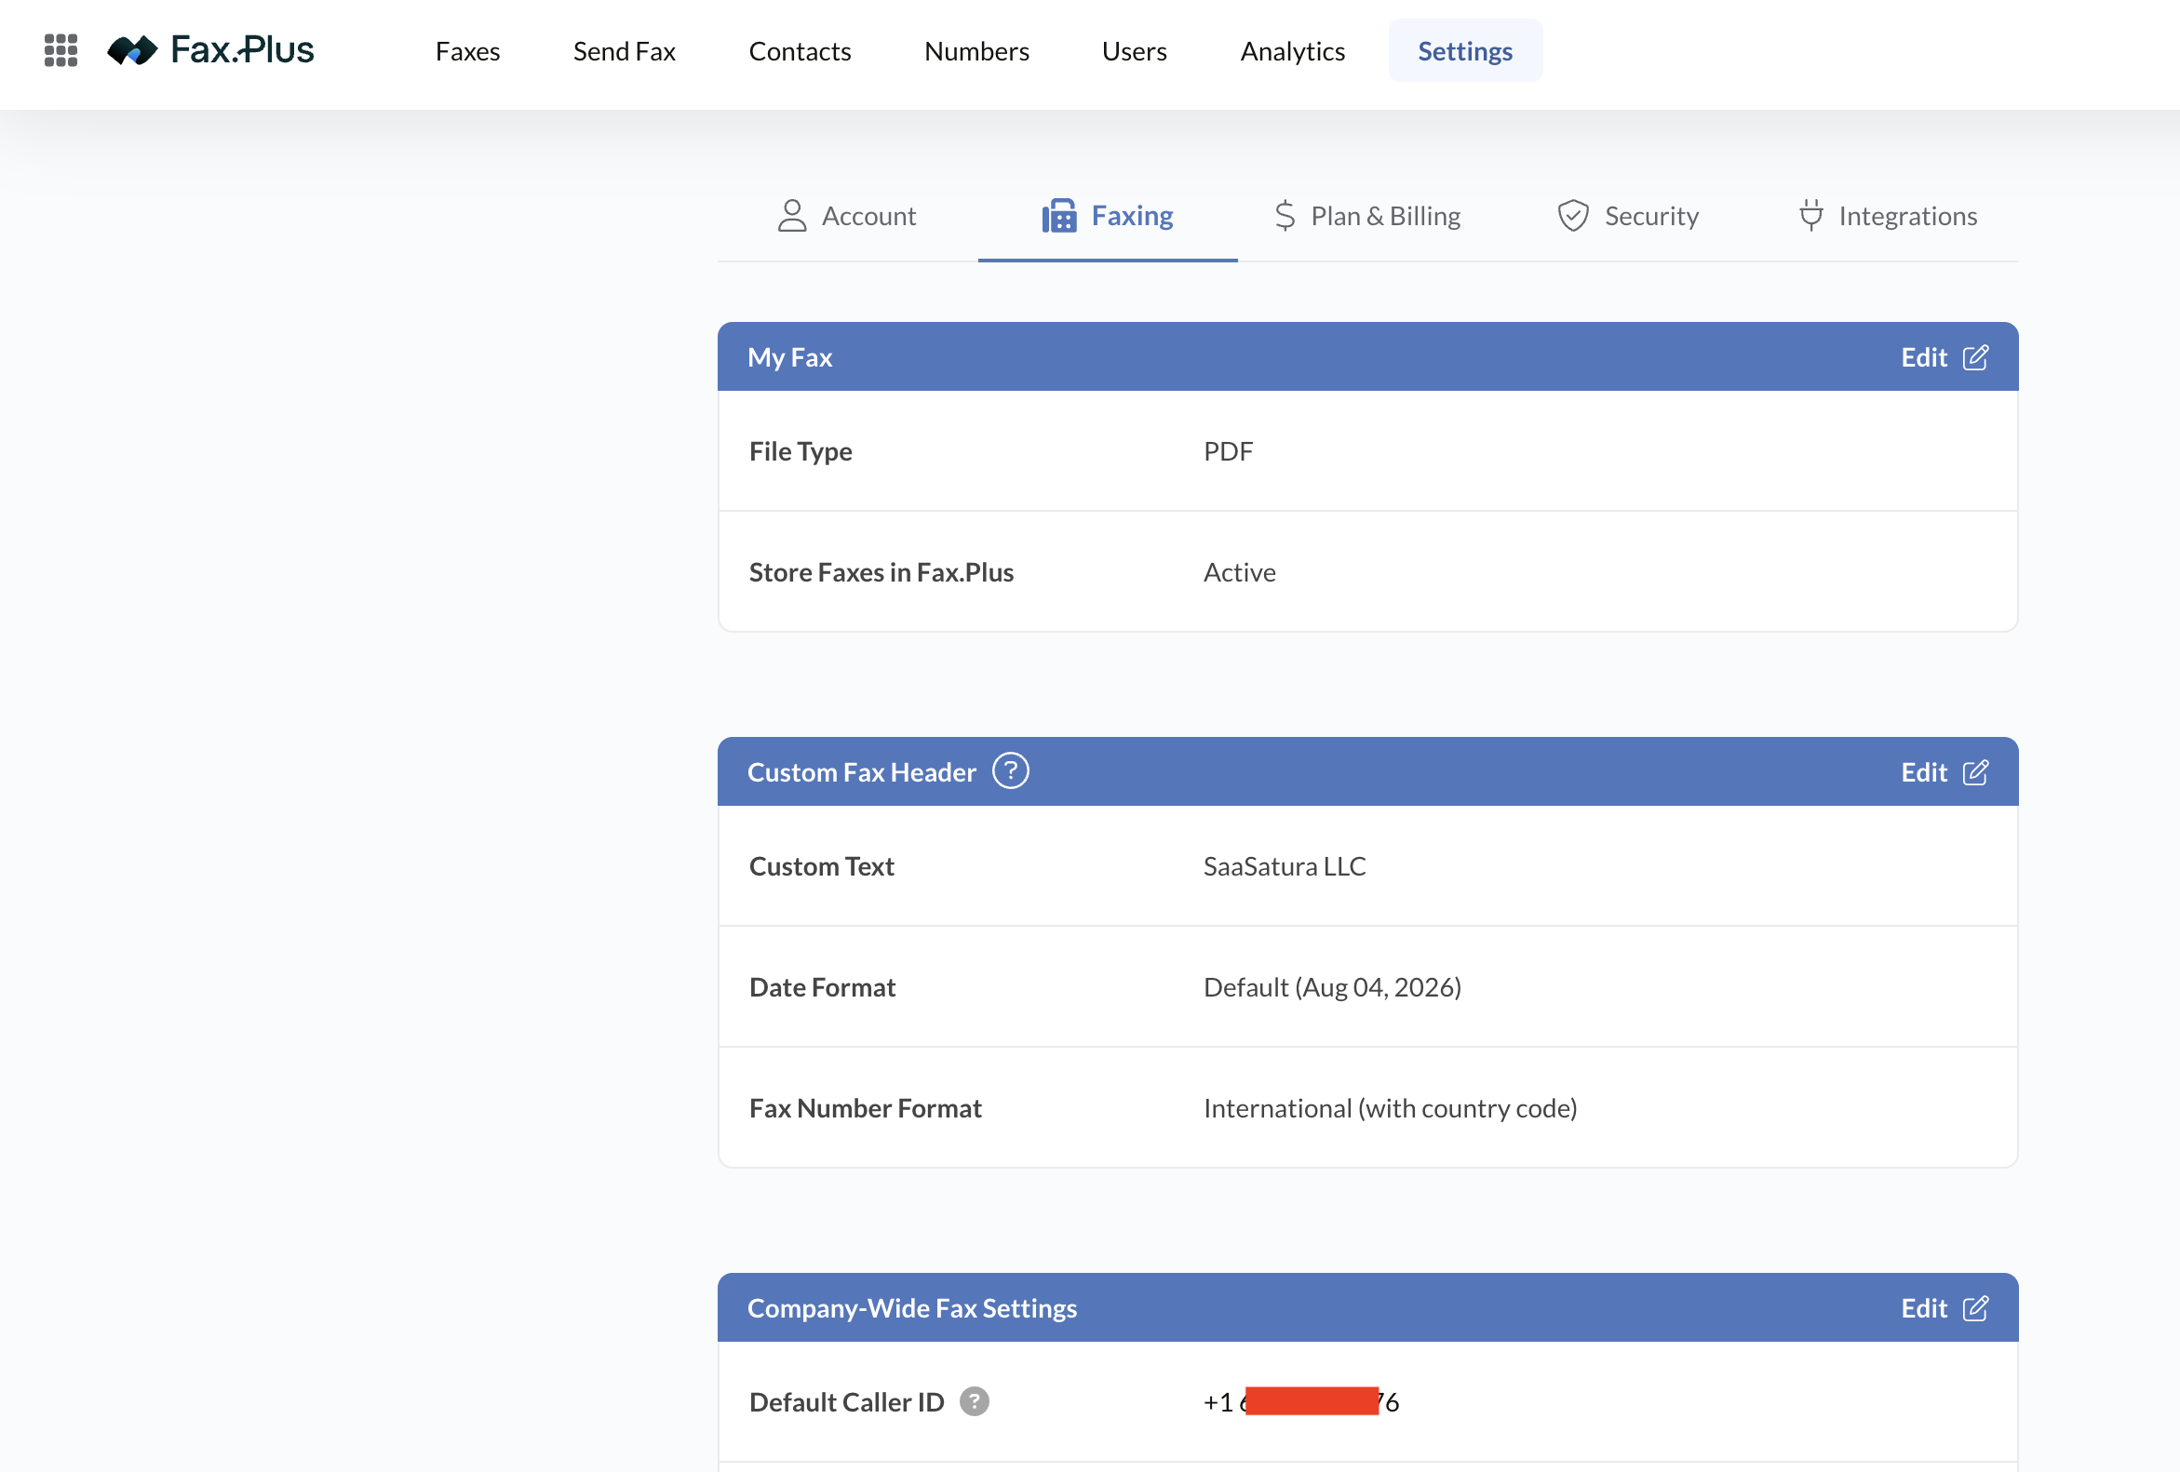Click the Faxing fax machine icon
This screenshot has width=2180, height=1472.
pyautogui.click(x=1059, y=216)
